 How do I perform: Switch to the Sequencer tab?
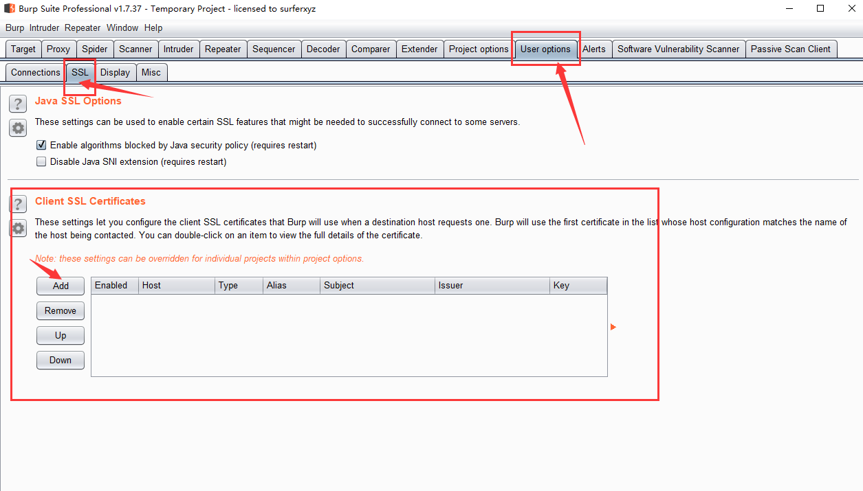tap(274, 49)
